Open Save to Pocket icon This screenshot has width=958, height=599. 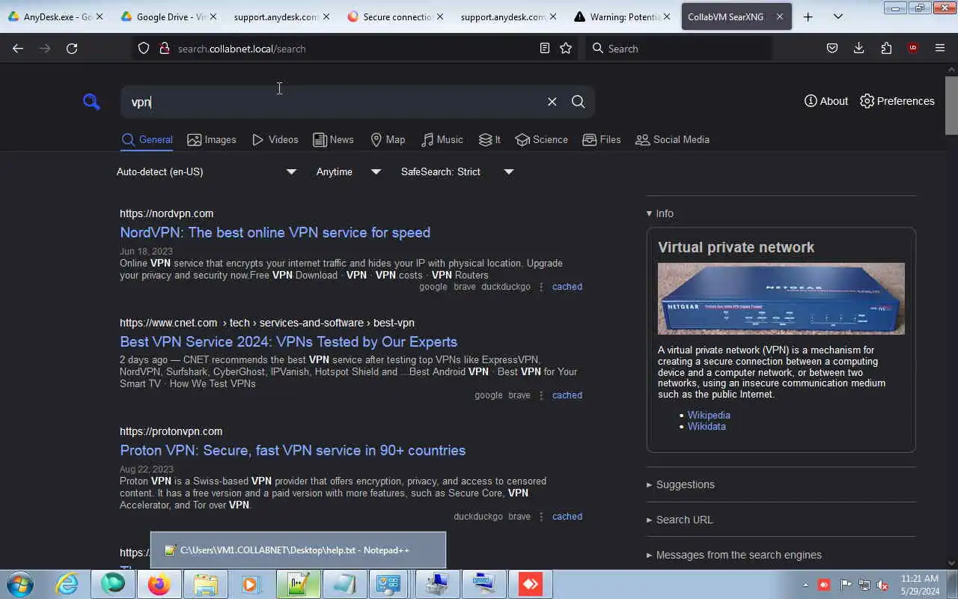click(x=832, y=48)
